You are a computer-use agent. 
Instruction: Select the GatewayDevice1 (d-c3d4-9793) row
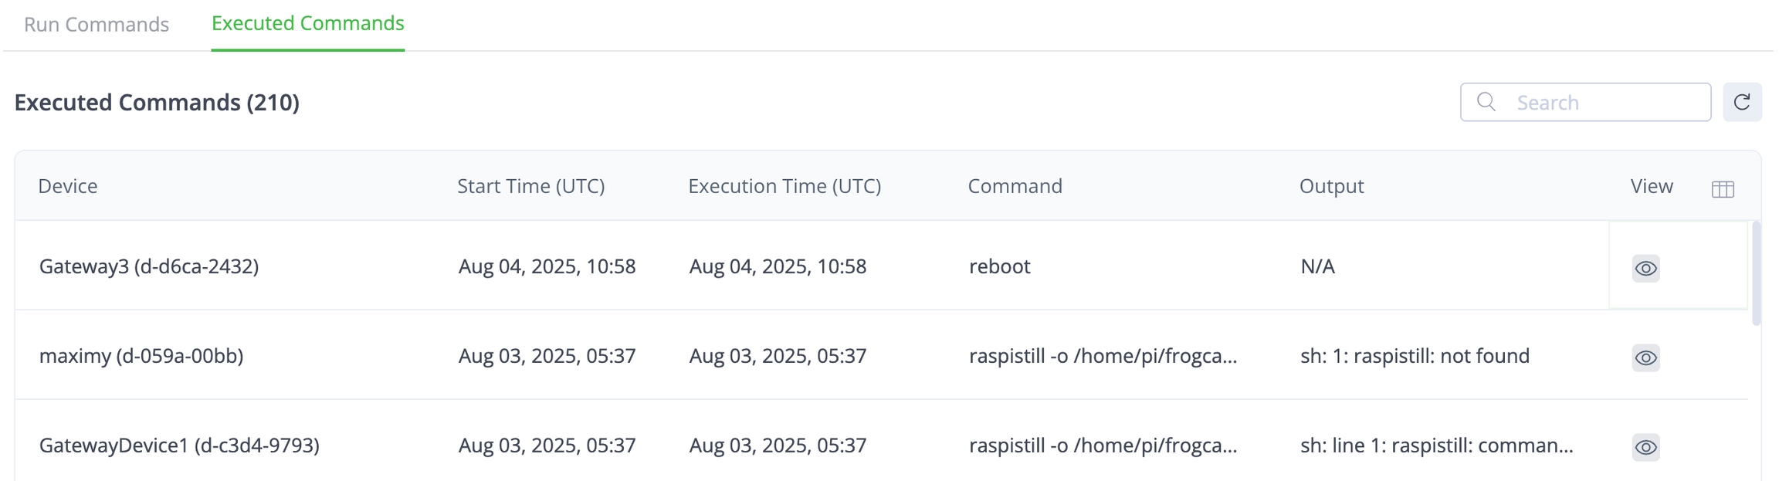[x=179, y=445]
